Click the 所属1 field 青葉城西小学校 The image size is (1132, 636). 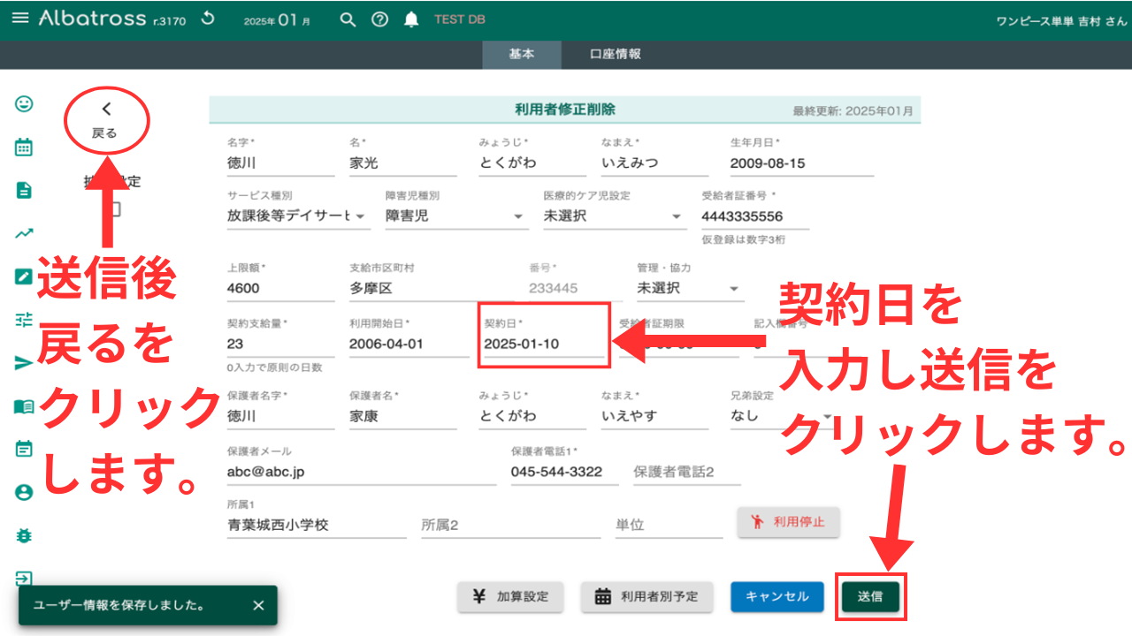tap(317, 525)
